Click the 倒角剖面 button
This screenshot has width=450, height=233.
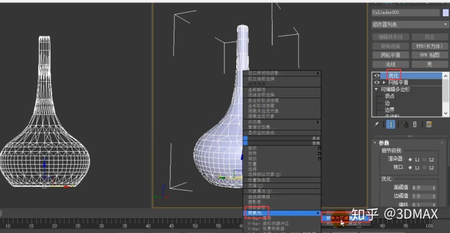[x=391, y=46]
